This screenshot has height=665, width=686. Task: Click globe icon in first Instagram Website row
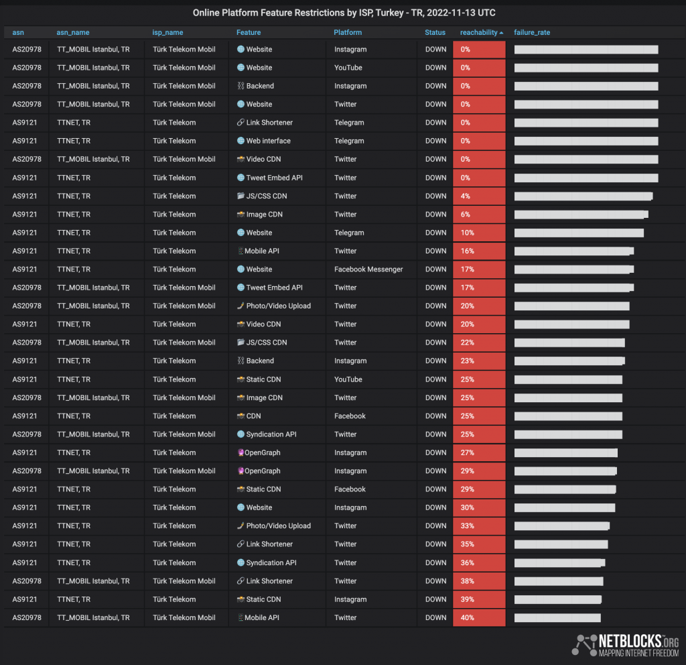click(241, 50)
